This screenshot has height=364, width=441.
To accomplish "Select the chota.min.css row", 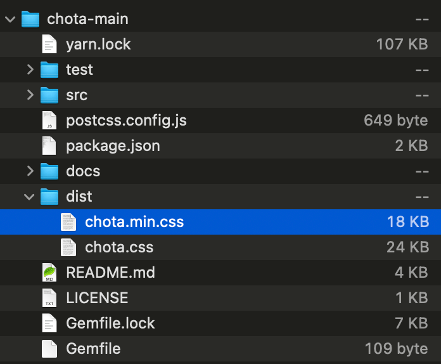I will (x=220, y=222).
